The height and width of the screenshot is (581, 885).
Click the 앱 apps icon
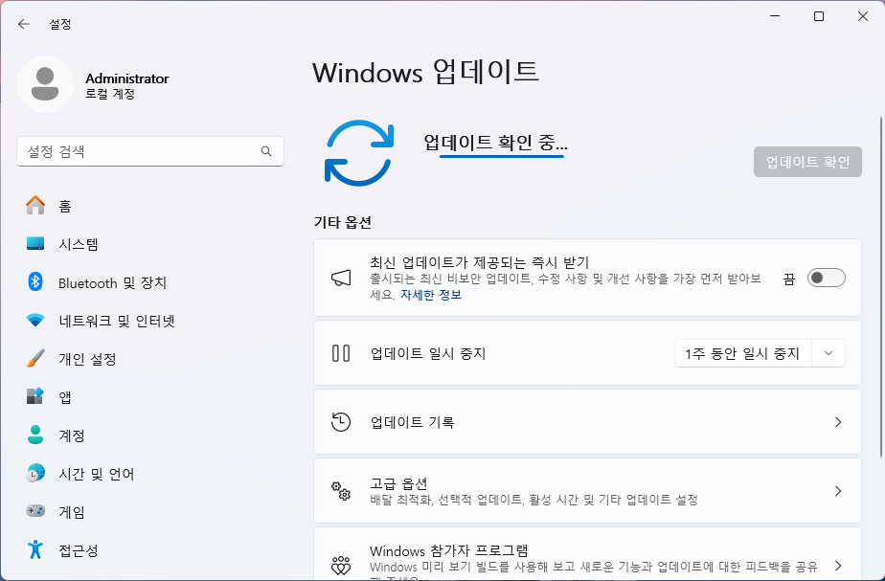pyautogui.click(x=35, y=396)
